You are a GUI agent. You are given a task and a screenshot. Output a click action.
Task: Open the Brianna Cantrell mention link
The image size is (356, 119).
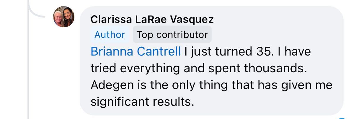[x=136, y=52]
